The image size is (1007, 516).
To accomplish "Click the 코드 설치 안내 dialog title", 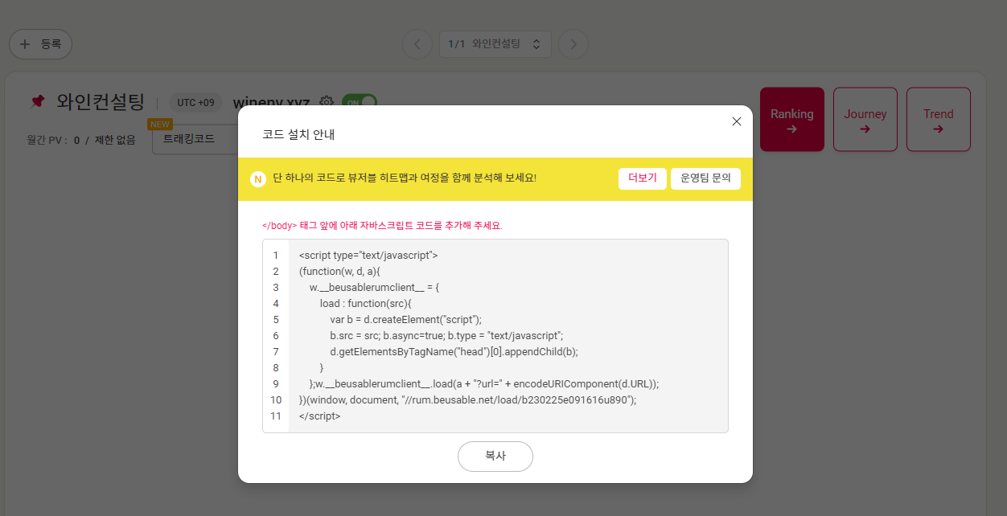I will [x=298, y=134].
